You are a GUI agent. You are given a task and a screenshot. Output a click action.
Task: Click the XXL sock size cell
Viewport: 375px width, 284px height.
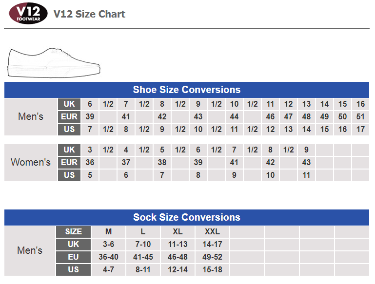(213, 232)
